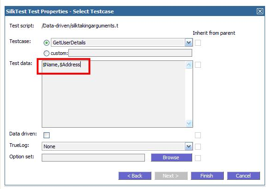Check Inherit from parent for Test data

click(198, 65)
